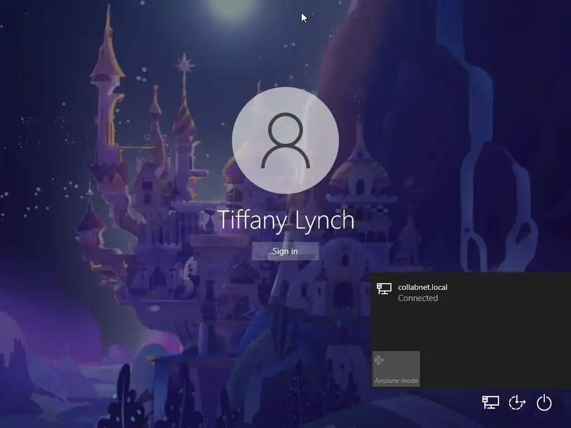The height and width of the screenshot is (428, 571).
Task: Select the collabnet.local network entry
Action: tap(471, 293)
